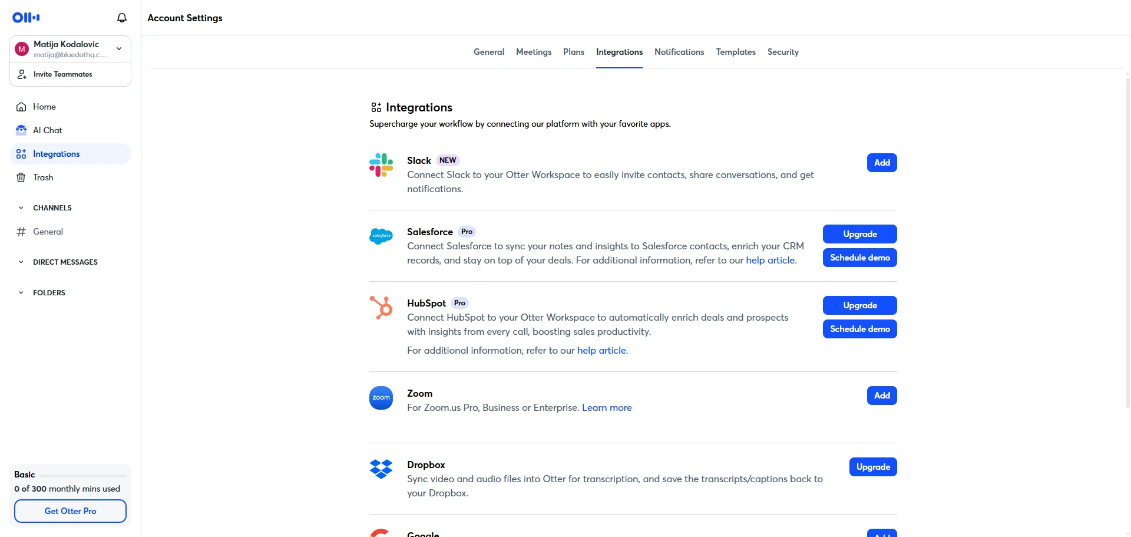Click the '0 of 300 monthly mins used' text
Image resolution: width=1131 pixels, height=537 pixels.
point(67,489)
